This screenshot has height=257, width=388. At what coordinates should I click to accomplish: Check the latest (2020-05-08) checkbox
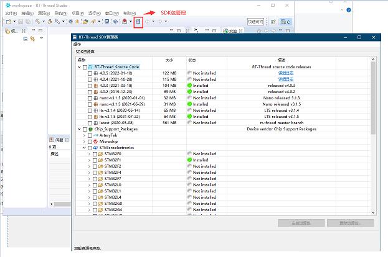point(90,123)
